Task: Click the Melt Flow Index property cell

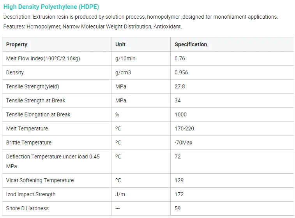Action: click(43, 58)
